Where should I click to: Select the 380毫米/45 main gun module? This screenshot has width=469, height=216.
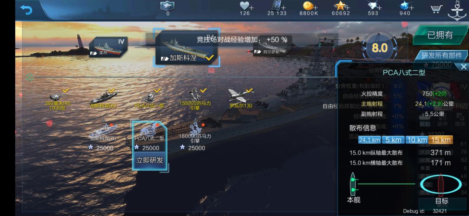tap(58, 99)
